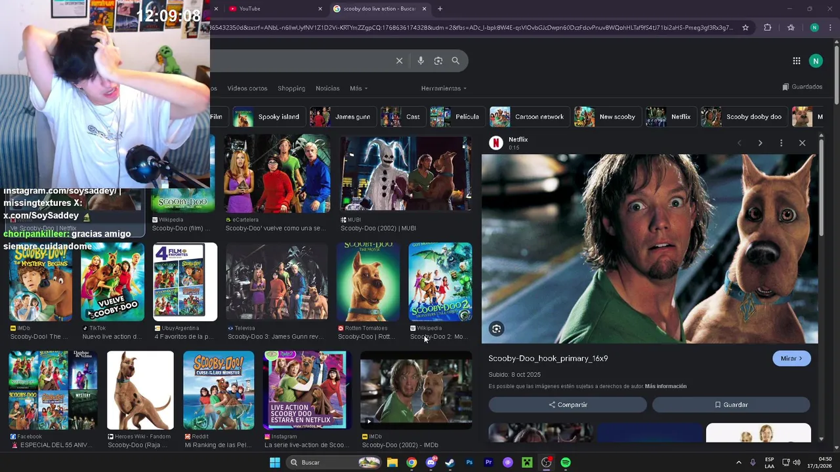This screenshot has height=472, width=840.
Task: Open Photoshop from taskbar
Action: coord(469,463)
